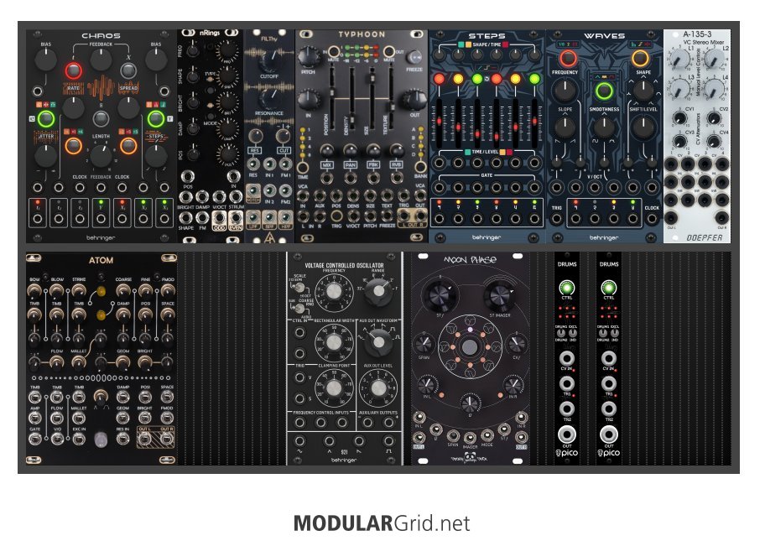
Task: Click the EVEN output jack on nRings
Action: pyautogui.click(x=237, y=217)
